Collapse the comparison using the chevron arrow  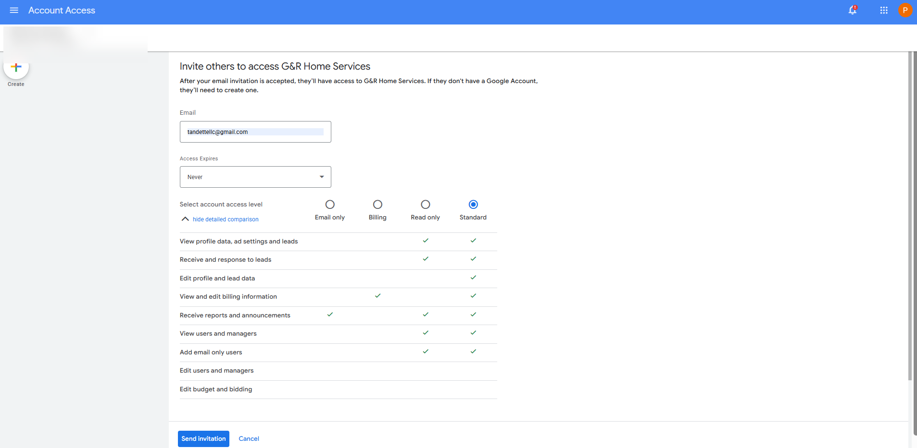coord(185,219)
